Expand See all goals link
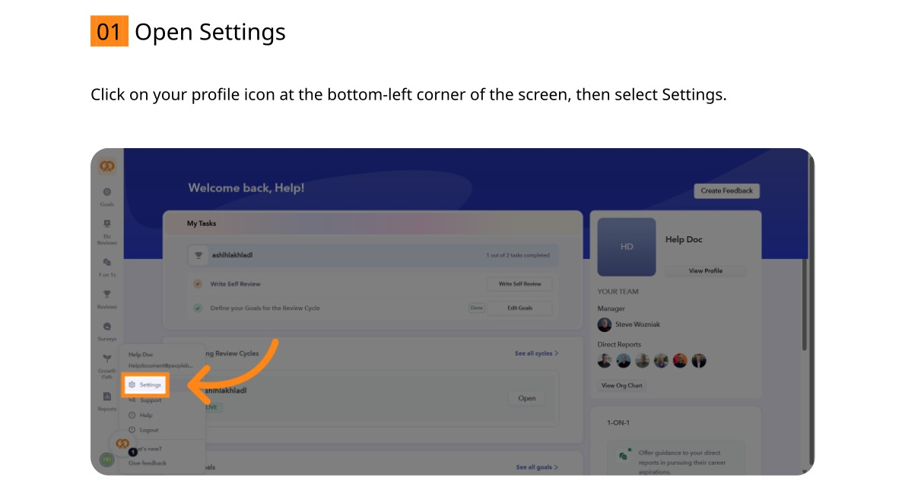Screen dimensions: 905x490 point(537,467)
